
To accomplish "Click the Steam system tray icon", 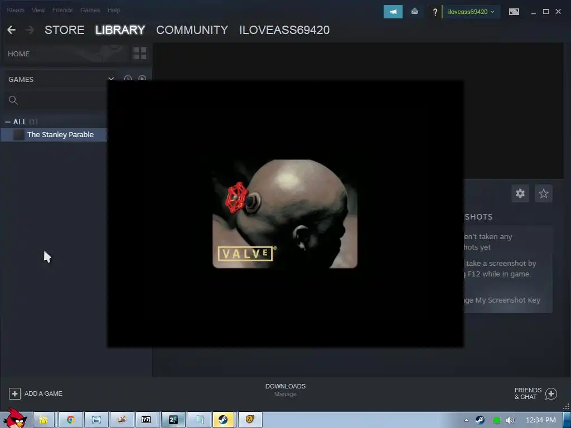I will [480, 420].
